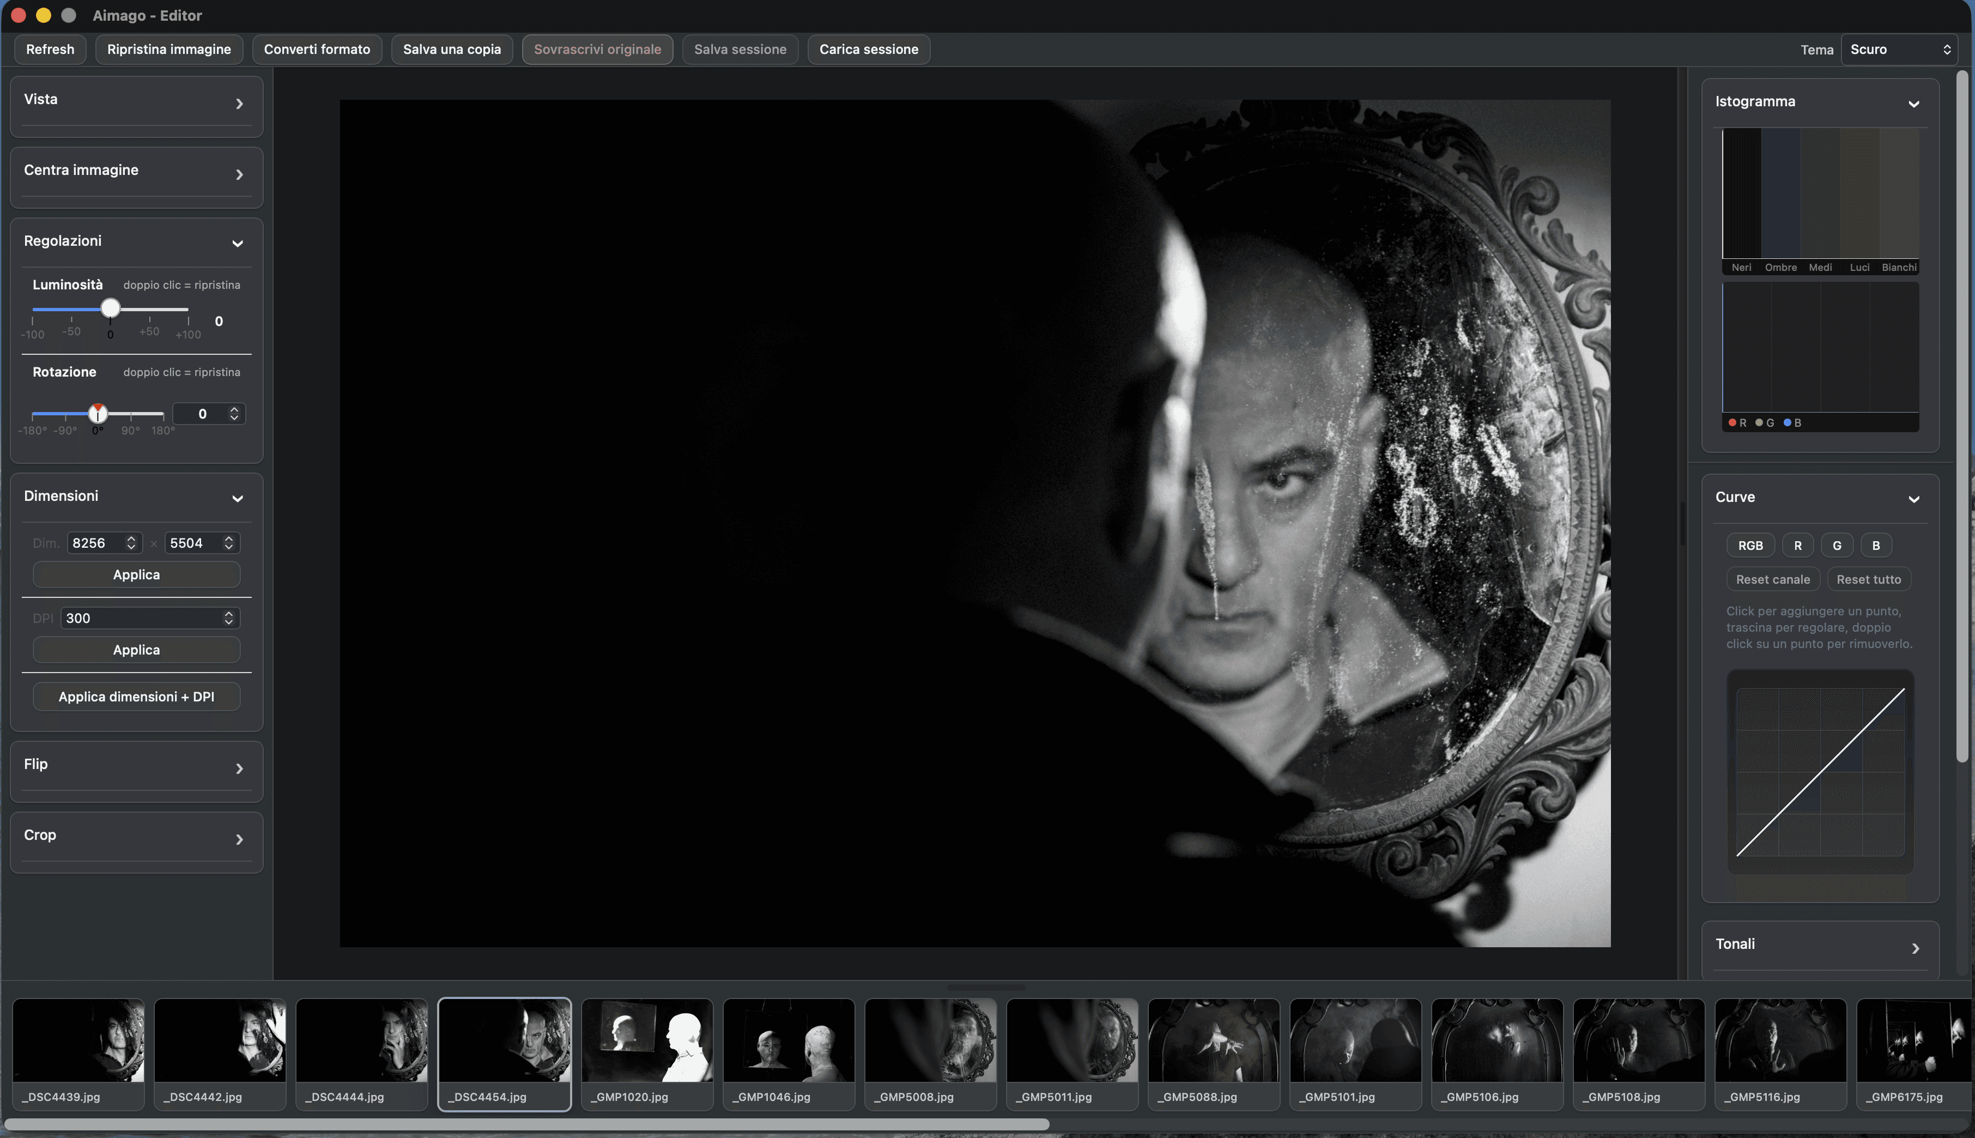Click the right panel vertical scrollbar
The image size is (1975, 1138).
point(1962,416)
